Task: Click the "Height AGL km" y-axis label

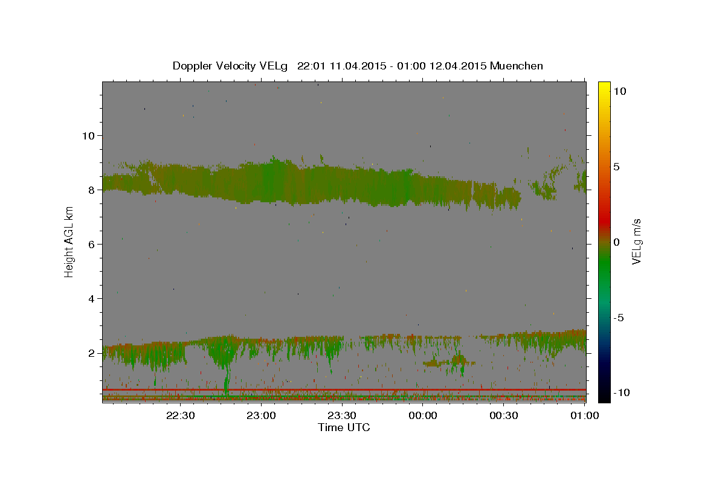Action: [69, 241]
